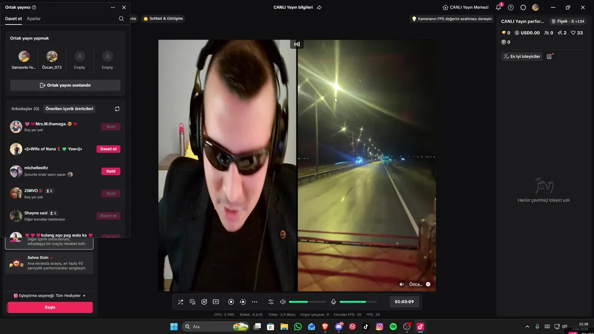Click Davet et for Wife of Nana
The width and height of the screenshot is (594, 334).
pyautogui.click(x=108, y=149)
